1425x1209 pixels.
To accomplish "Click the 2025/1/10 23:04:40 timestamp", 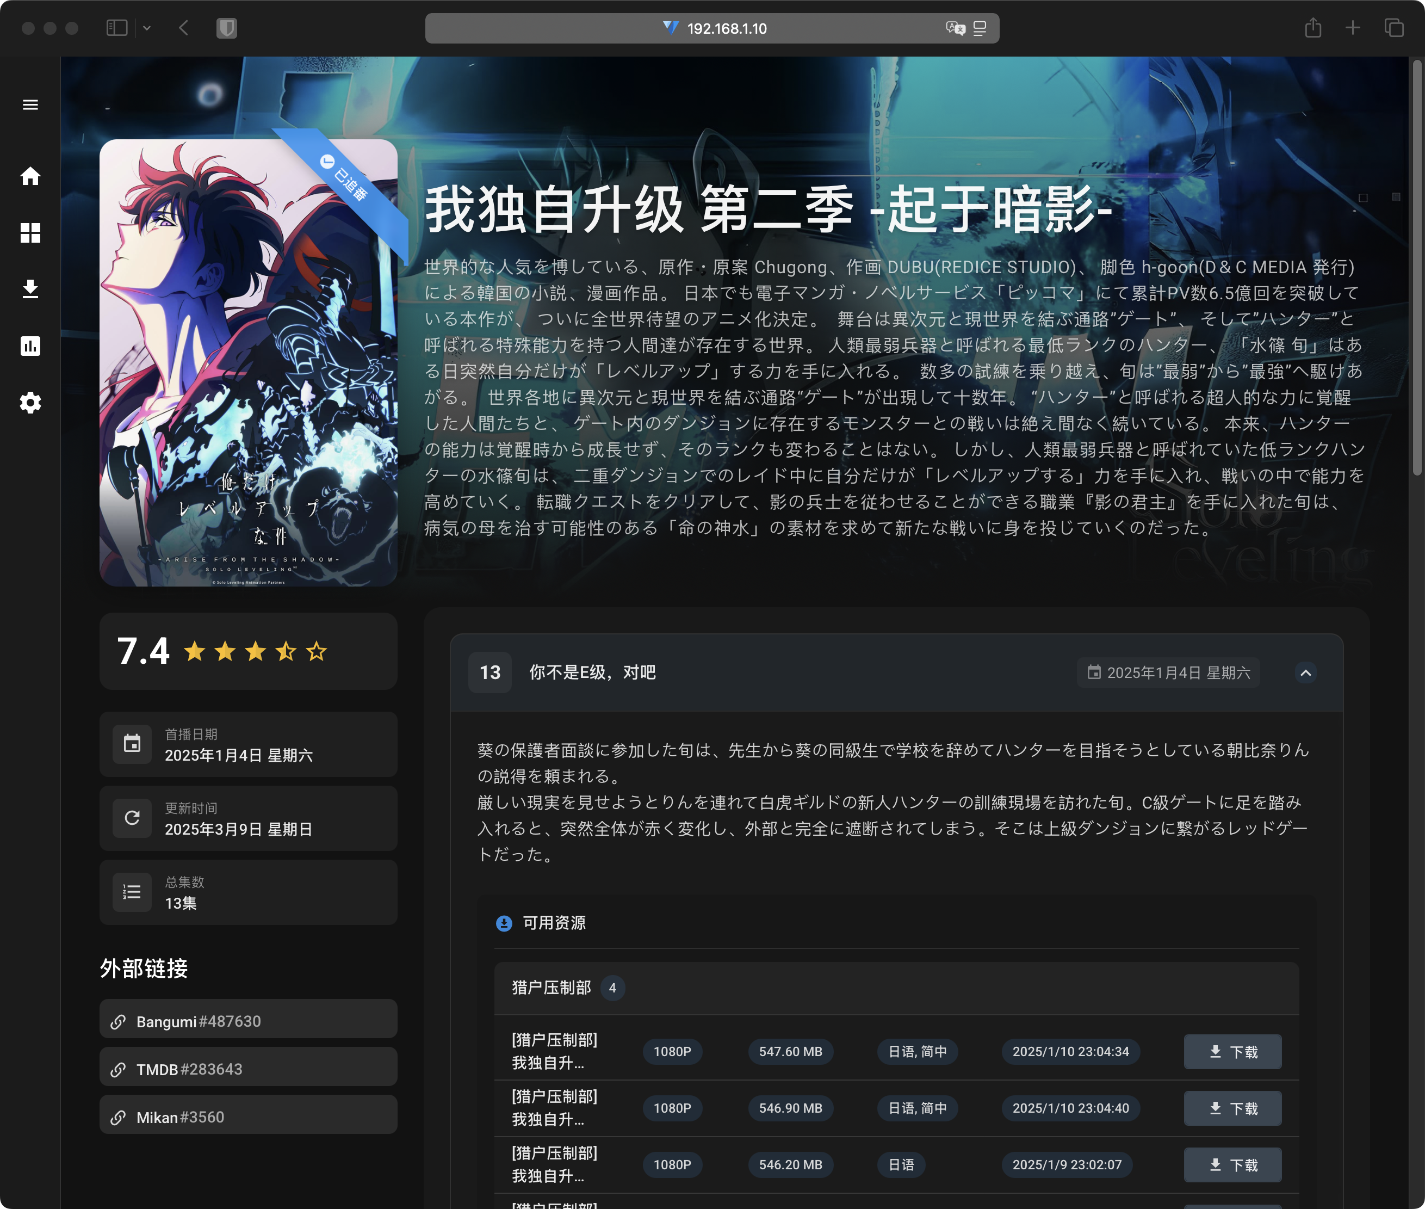I will coord(1071,1108).
